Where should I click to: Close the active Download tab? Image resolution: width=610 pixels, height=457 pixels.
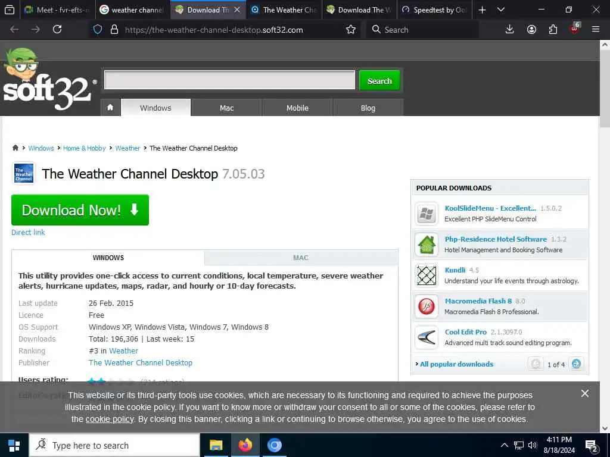tap(237, 10)
